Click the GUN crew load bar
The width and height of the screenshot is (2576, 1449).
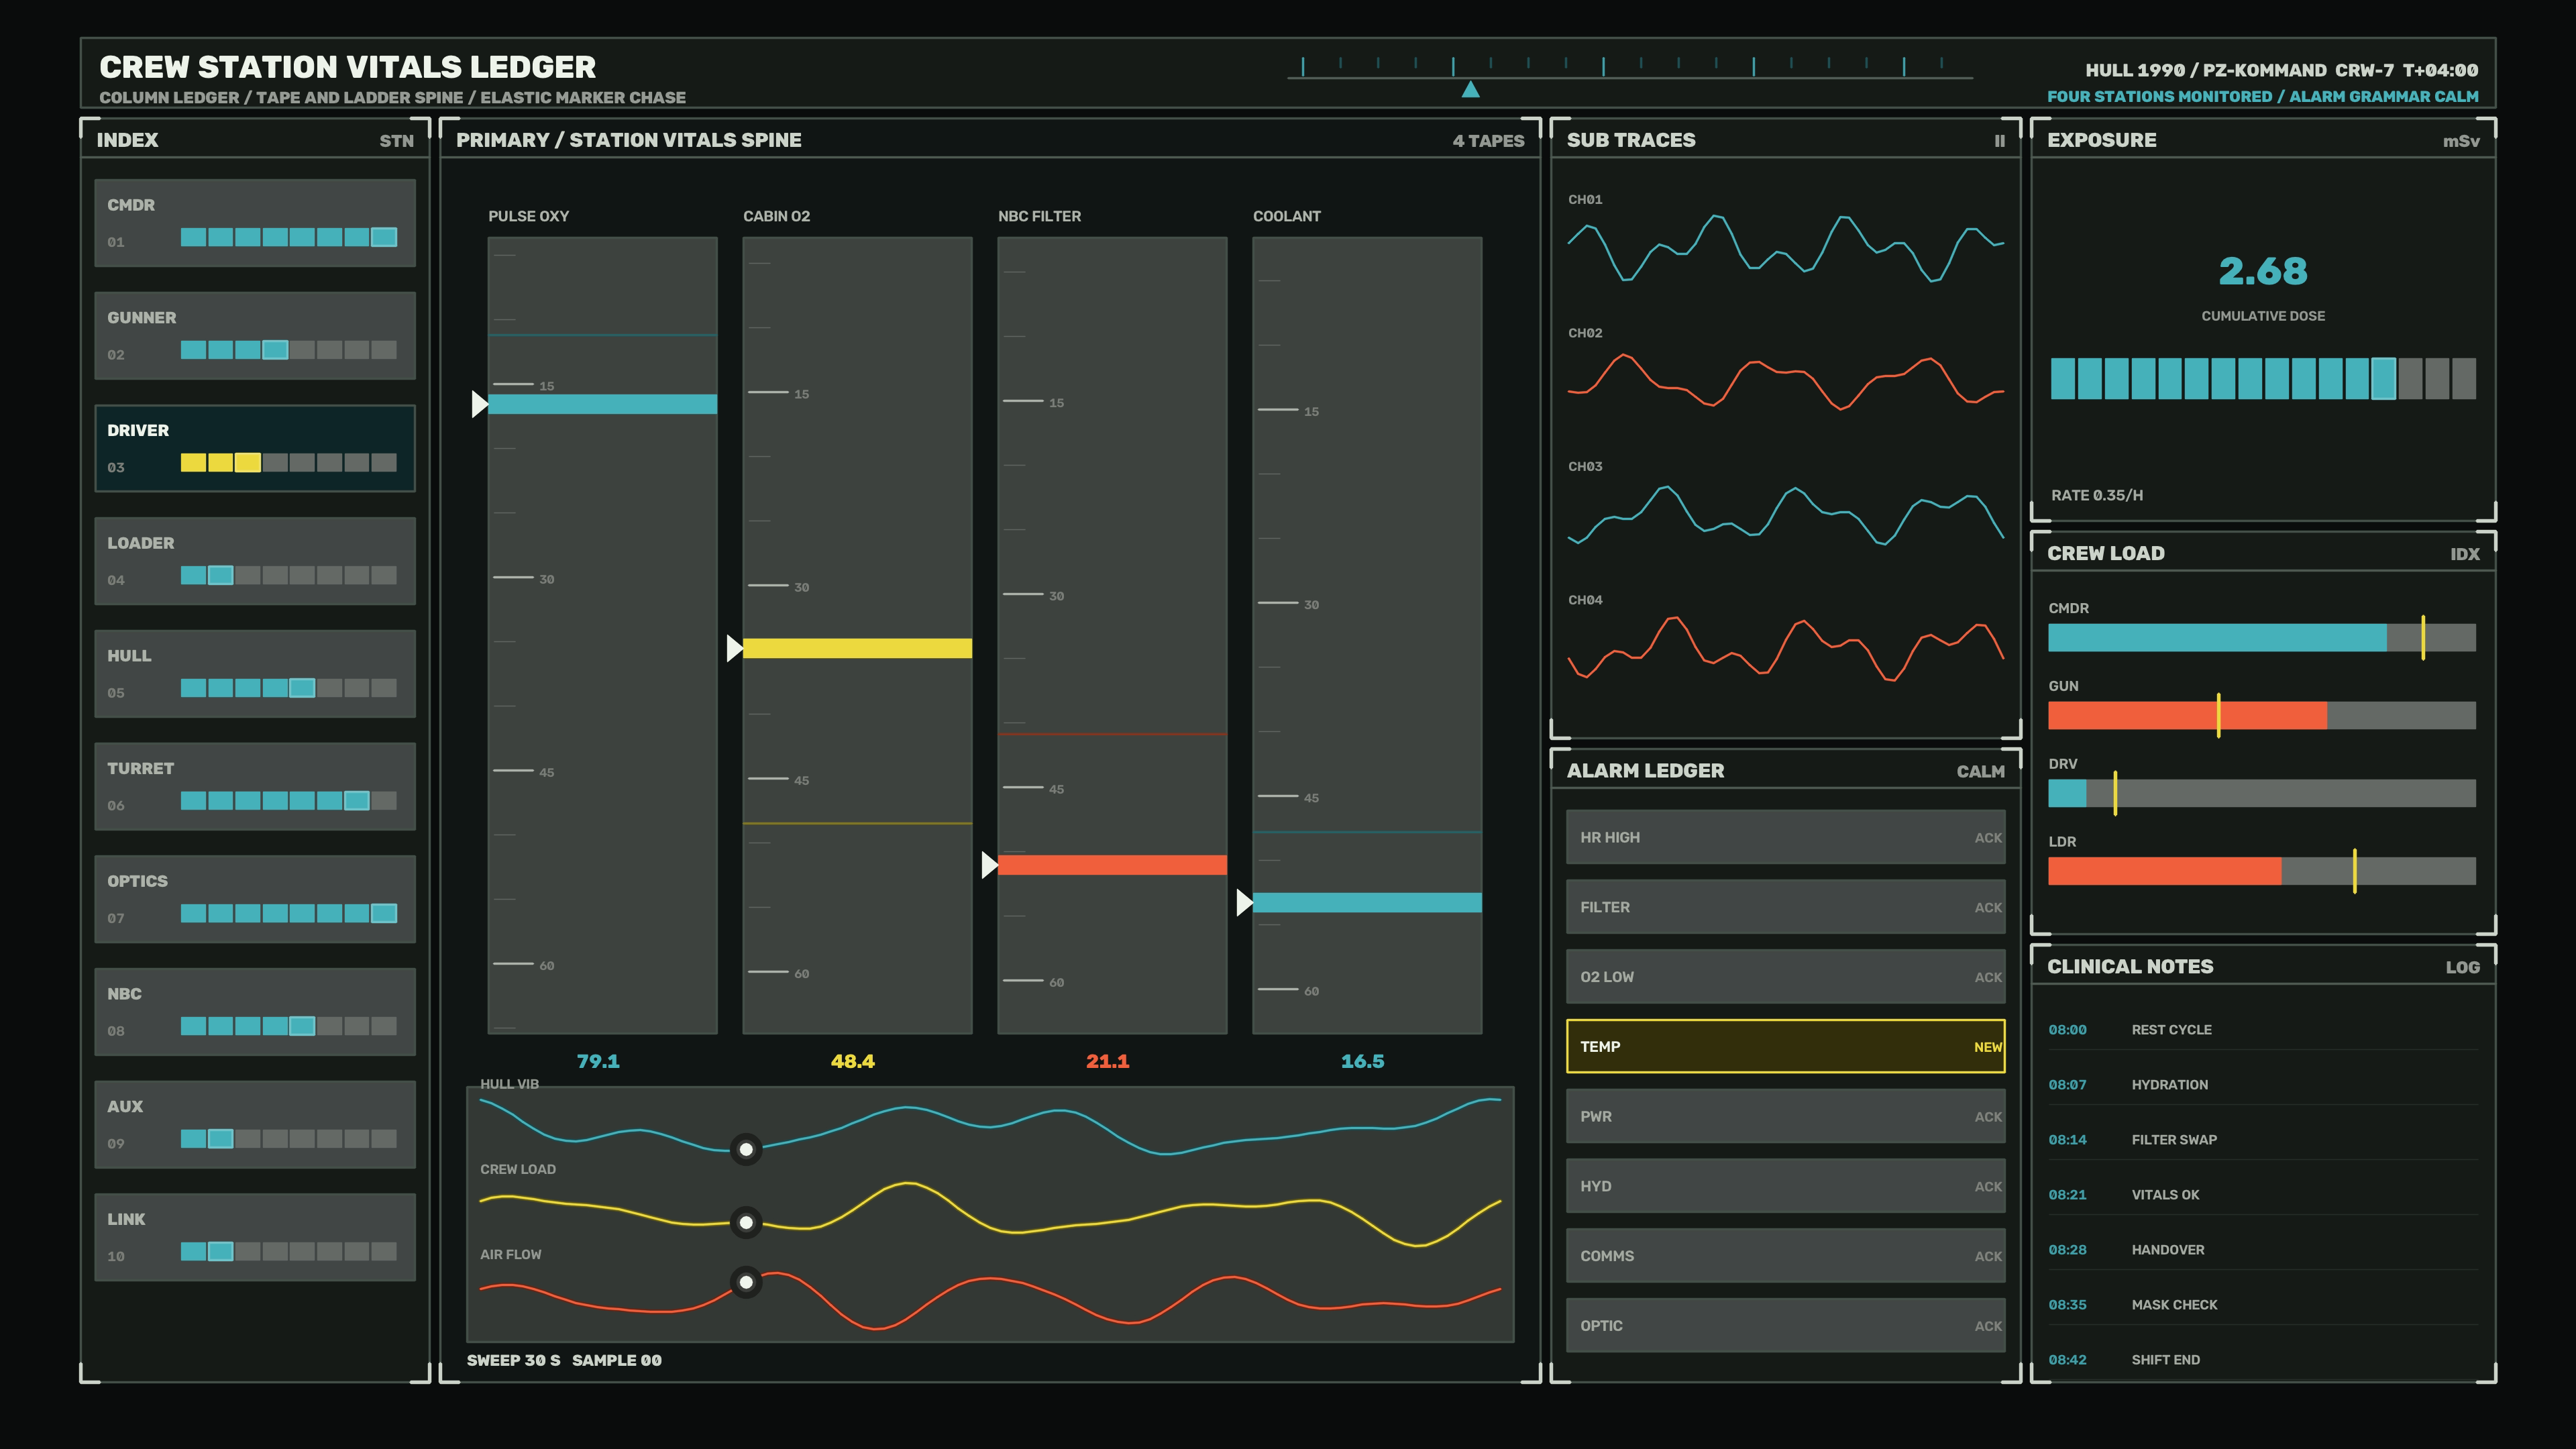[x=2262, y=715]
